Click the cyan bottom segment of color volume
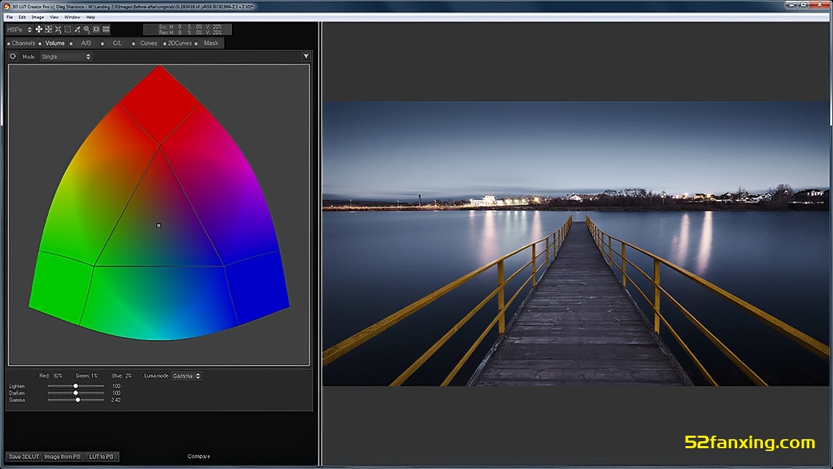Screen dimensions: 833x469 click(x=160, y=302)
